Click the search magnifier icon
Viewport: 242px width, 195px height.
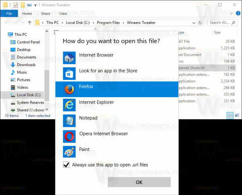(x=234, y=23)
